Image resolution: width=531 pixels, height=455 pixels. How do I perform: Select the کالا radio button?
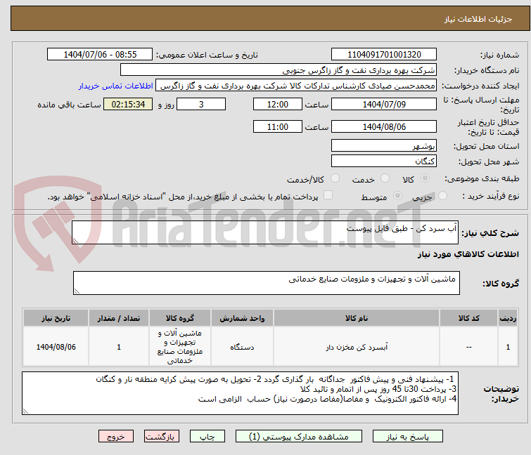click(425, 178)
